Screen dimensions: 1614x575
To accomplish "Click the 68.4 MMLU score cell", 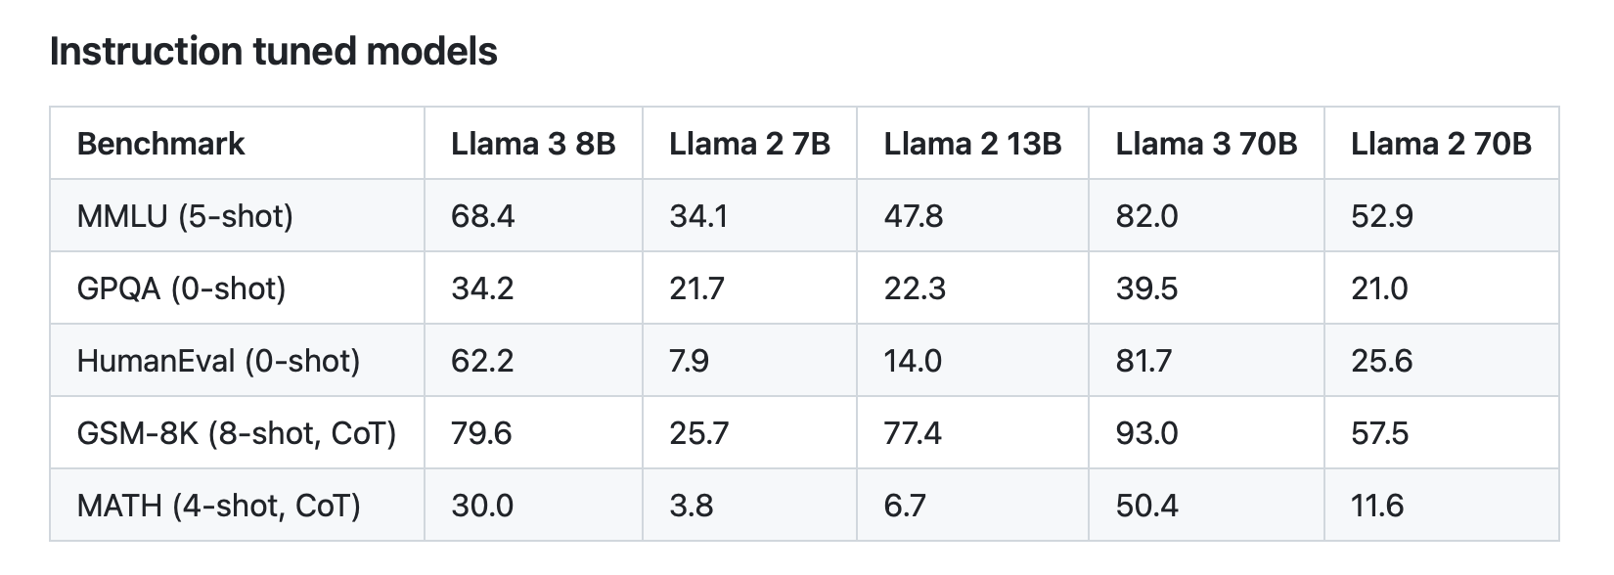I will pyautogui.click(x=482, y=215).
